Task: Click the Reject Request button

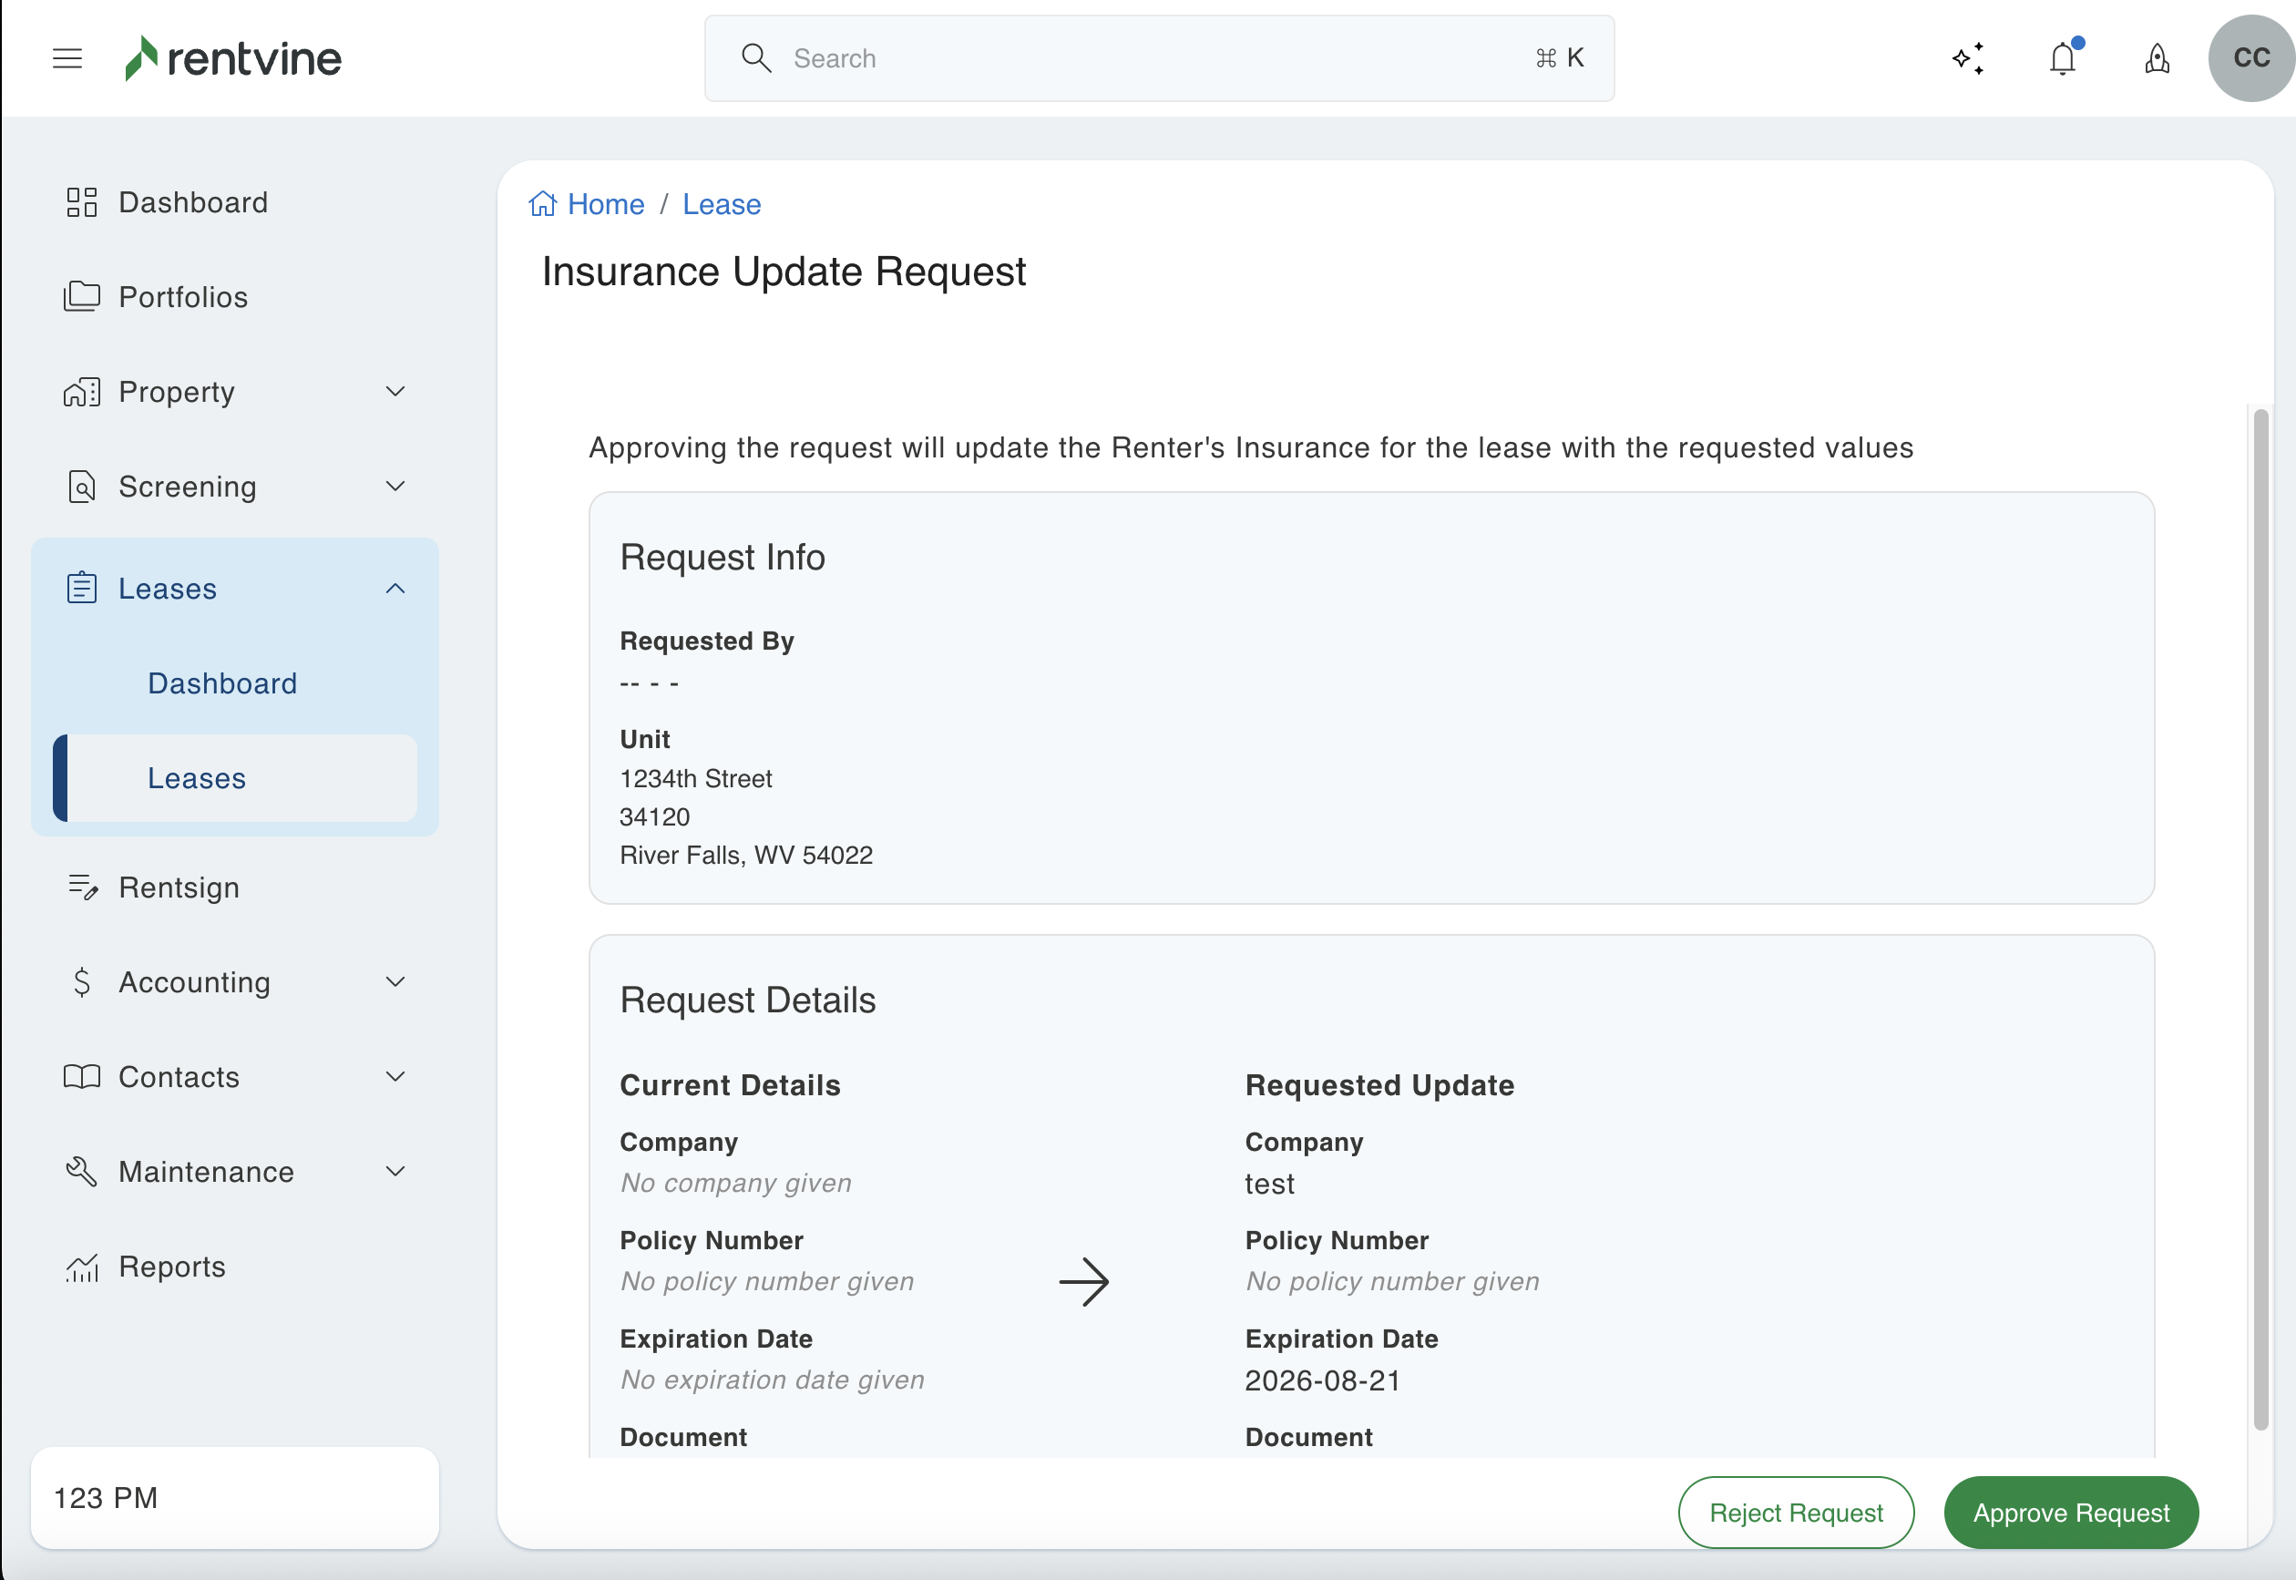Action: coord(1795,1513)
